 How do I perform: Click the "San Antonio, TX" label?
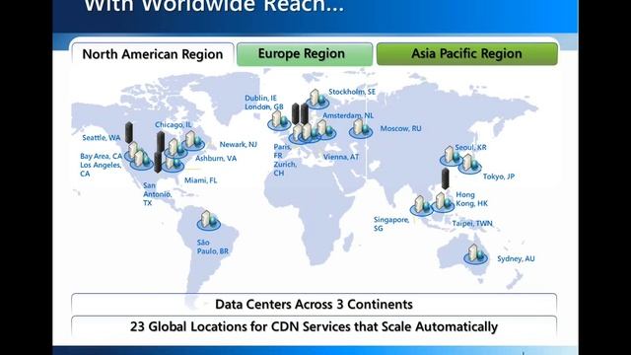(x=157, y=194)
